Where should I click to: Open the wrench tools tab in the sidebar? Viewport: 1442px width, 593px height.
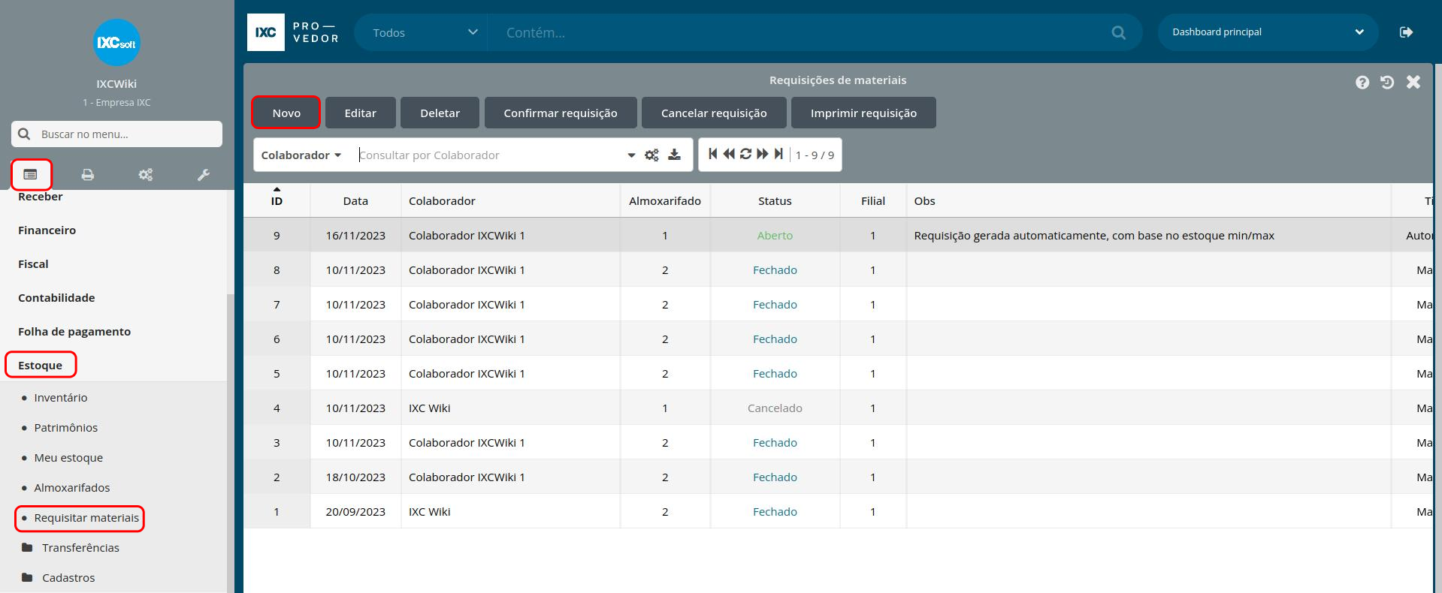(203, 174)
